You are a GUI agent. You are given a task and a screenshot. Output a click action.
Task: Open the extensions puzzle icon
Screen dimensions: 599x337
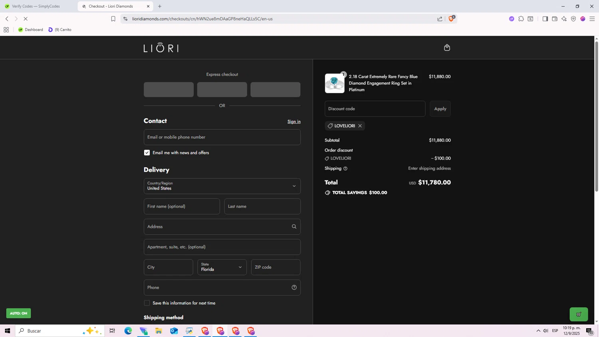[x=521, y=19]
